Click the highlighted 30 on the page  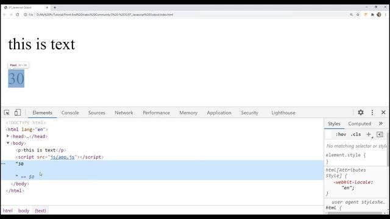pos(16,78)
